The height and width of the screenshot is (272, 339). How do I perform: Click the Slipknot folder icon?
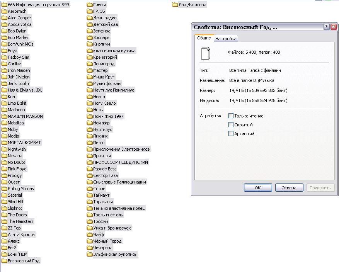click(4, 208)
